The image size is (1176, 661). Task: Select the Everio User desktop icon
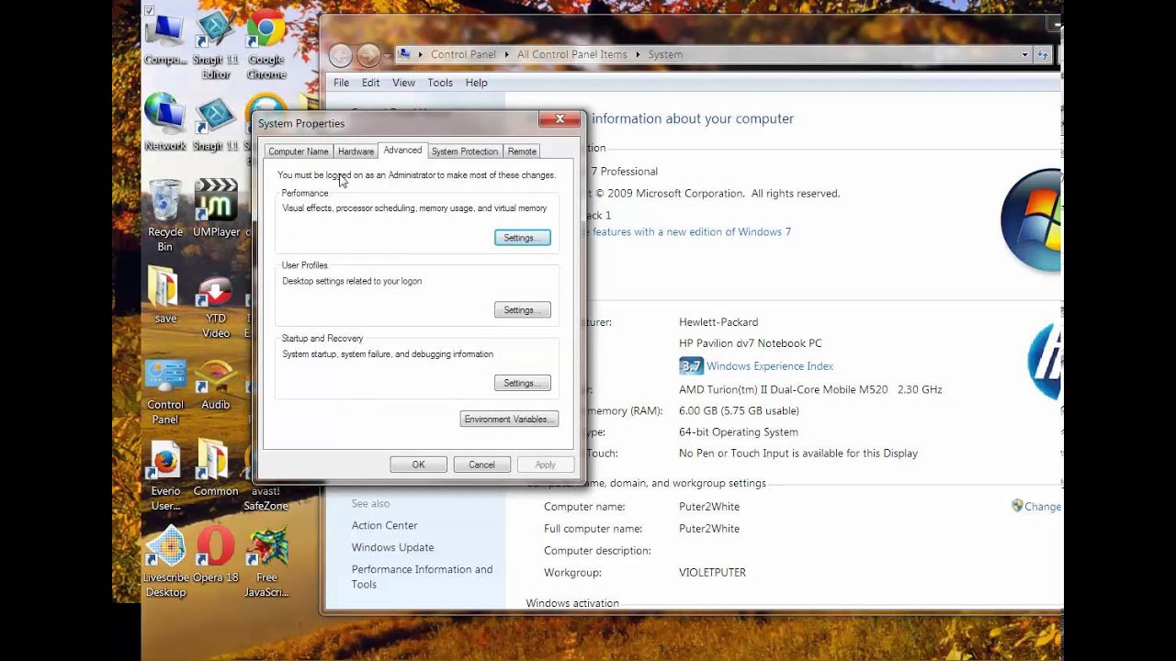click(x=165, y=477)
